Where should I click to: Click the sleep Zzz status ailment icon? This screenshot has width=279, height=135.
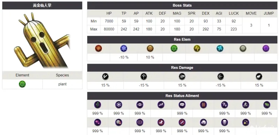(x=161, y=105)
